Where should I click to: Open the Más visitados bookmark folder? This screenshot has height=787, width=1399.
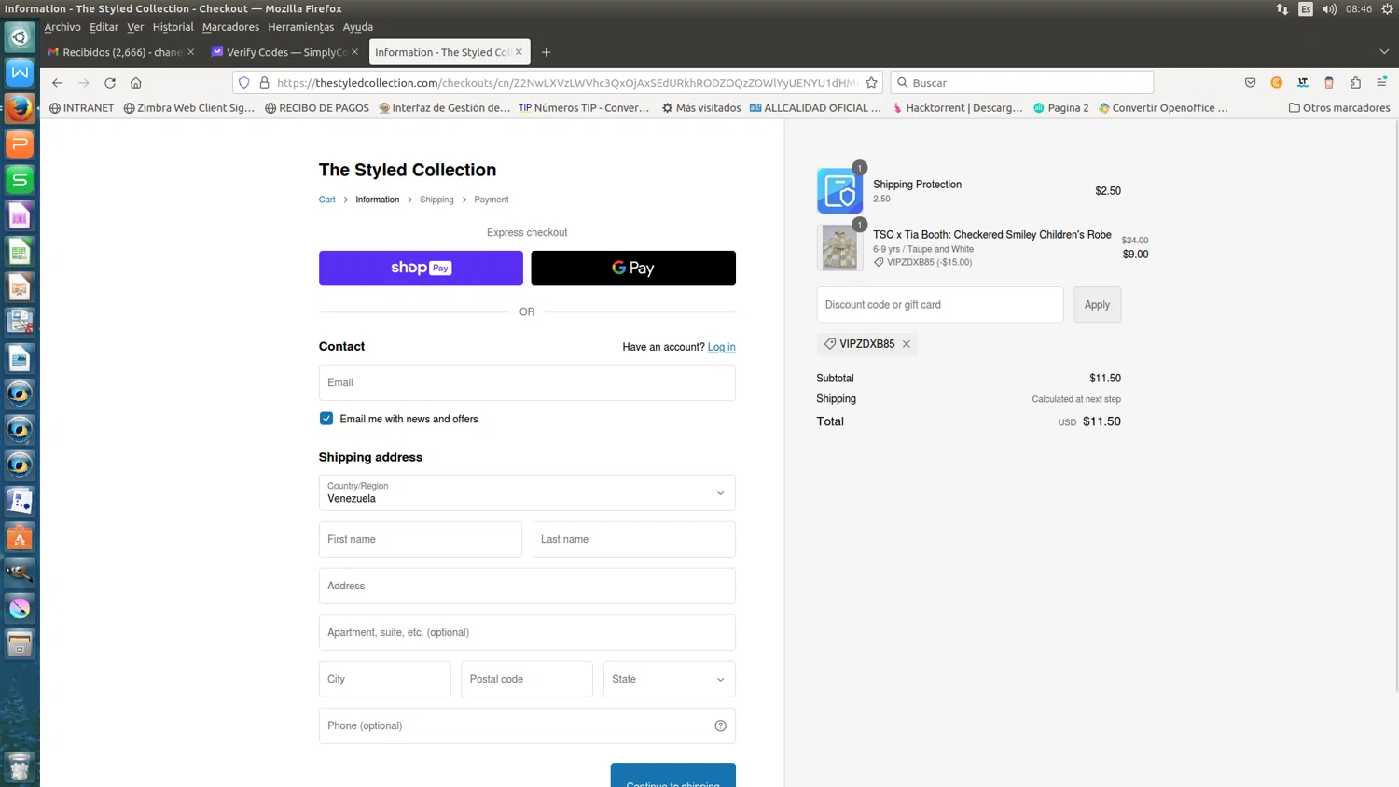(701, 108)
